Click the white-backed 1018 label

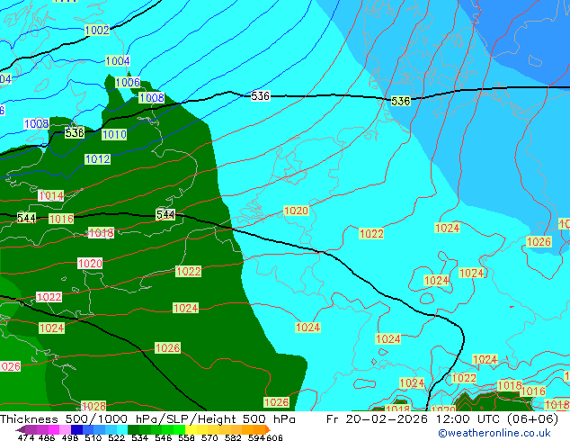(101, 233)
